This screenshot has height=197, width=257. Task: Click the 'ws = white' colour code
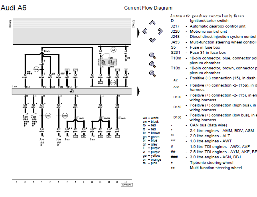(150, 118)
